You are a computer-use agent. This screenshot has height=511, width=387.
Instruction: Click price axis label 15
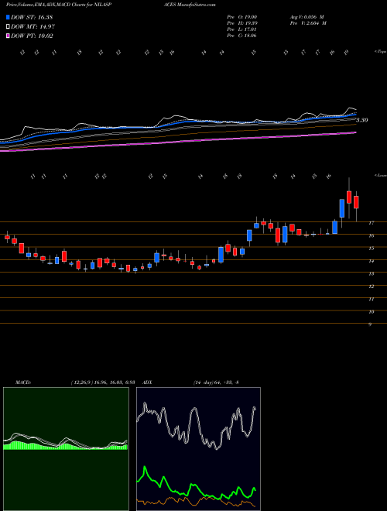pos(371,249)
